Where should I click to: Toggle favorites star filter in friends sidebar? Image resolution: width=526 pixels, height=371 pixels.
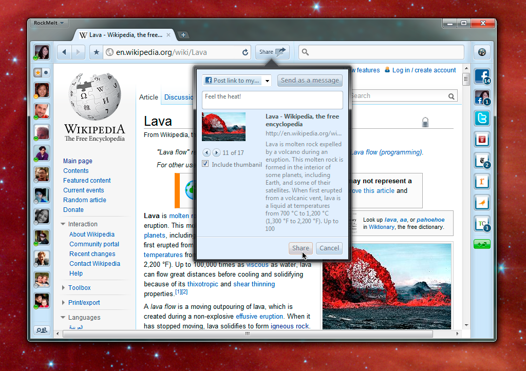point(37,73)
